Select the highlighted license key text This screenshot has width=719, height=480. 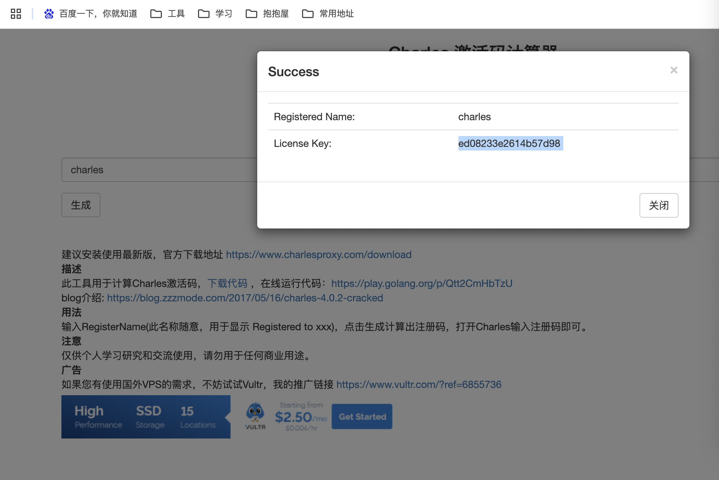pos(509,143)
